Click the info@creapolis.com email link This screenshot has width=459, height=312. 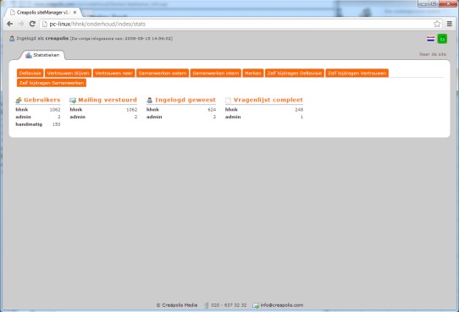pos(282,305)
